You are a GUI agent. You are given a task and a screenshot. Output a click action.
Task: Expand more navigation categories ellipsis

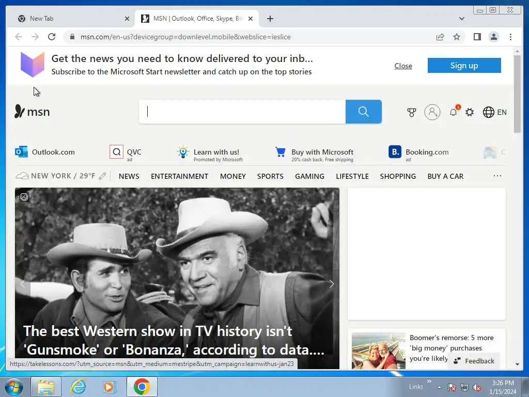point(497,176)
